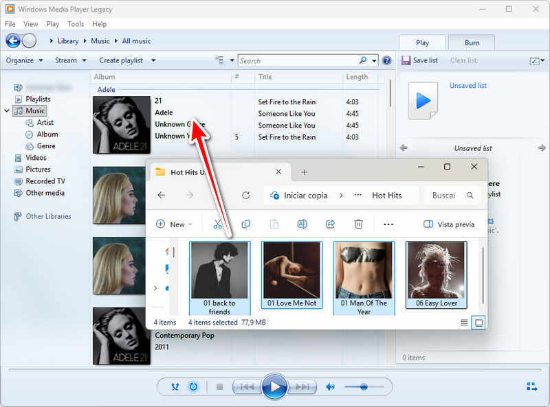Click the Help question mark icon
Viewport: 550px width, 407px height.
[x=386, y=60]
